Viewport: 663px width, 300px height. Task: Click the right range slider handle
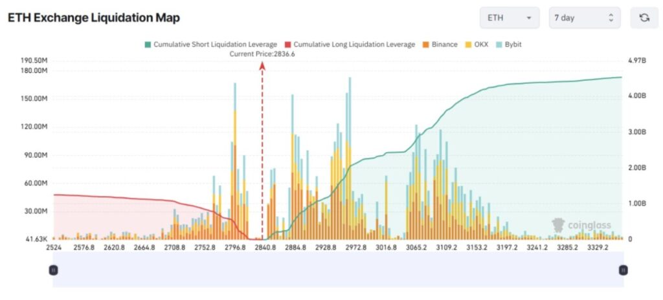point(623,270)
